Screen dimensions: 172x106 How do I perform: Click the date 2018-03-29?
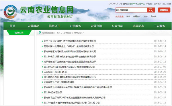(x=160, y=87)
